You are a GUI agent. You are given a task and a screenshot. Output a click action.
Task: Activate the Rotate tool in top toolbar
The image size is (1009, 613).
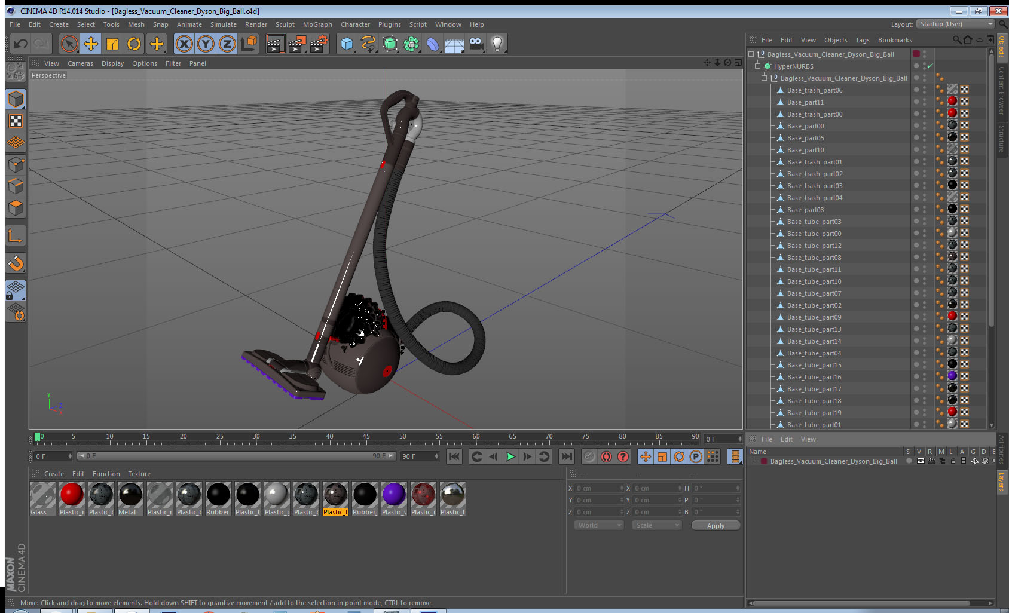(134, 44)
